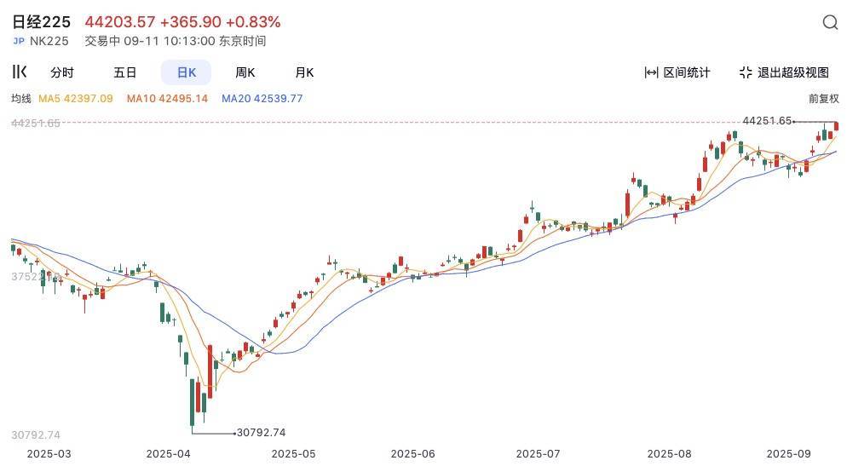Click the 日经225 index title
847x472 pixels.
(x=41, y=22)
